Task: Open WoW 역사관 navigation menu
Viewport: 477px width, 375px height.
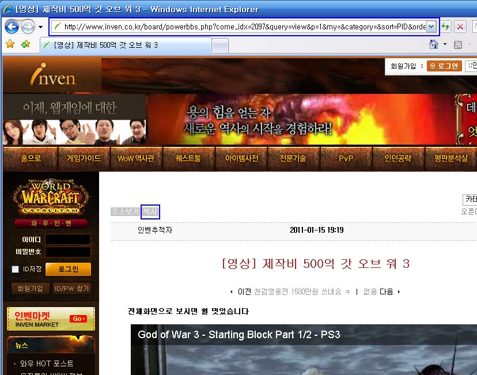Action: coord(137,158)
